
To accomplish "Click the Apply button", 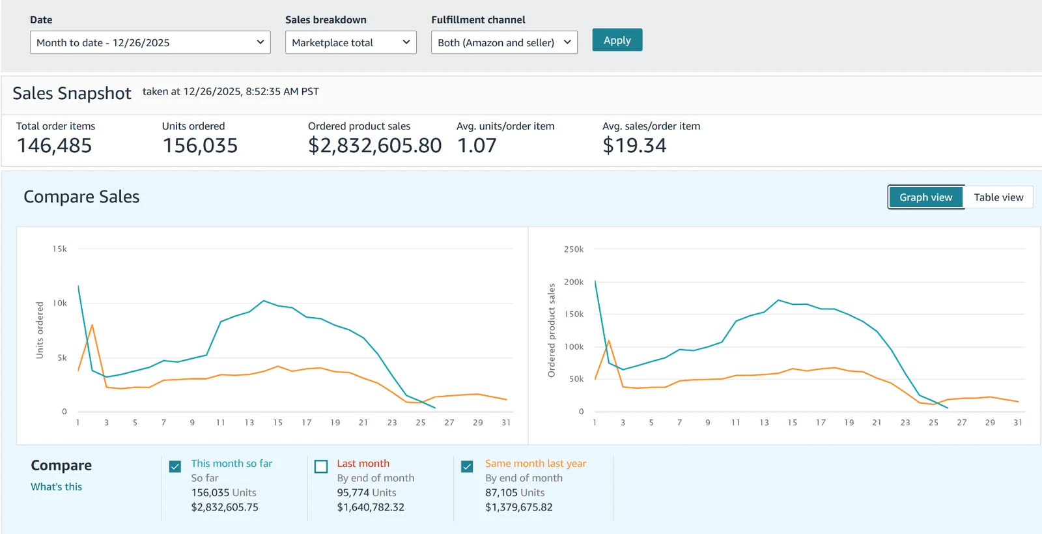I will click(617, 40).
